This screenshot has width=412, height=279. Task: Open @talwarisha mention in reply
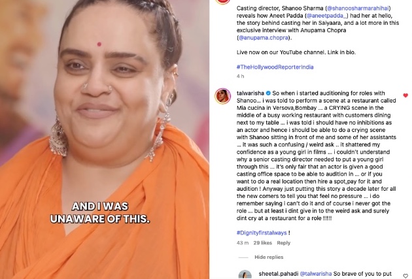[316, 274]
